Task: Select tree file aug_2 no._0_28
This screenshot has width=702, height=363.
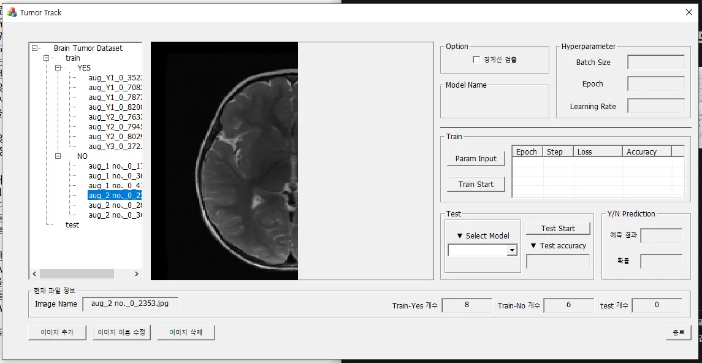Action: coord(115,205)
